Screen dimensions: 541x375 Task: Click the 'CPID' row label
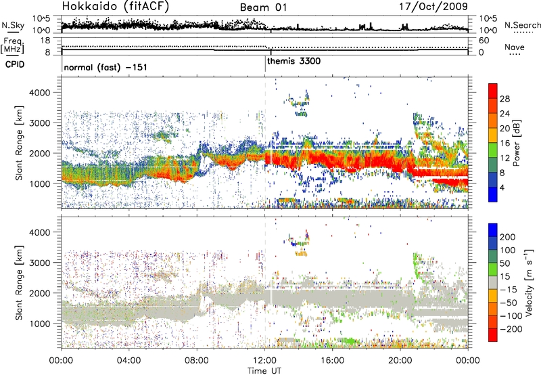[15, 64]
